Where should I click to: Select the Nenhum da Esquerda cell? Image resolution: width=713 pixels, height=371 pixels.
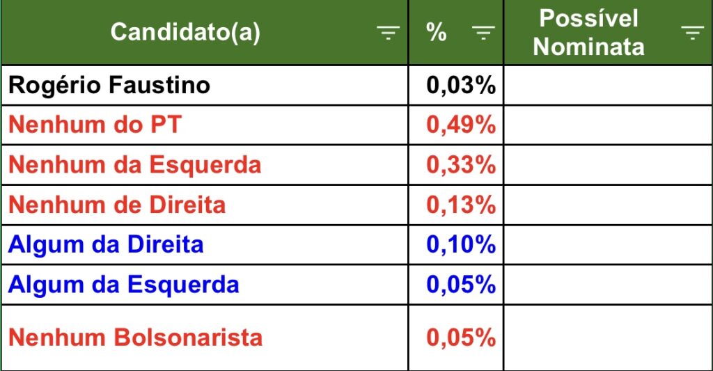click(x=205, y=165)
